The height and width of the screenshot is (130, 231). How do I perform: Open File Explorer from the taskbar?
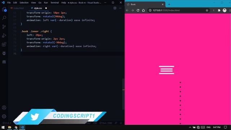click(x=10, y=127)
